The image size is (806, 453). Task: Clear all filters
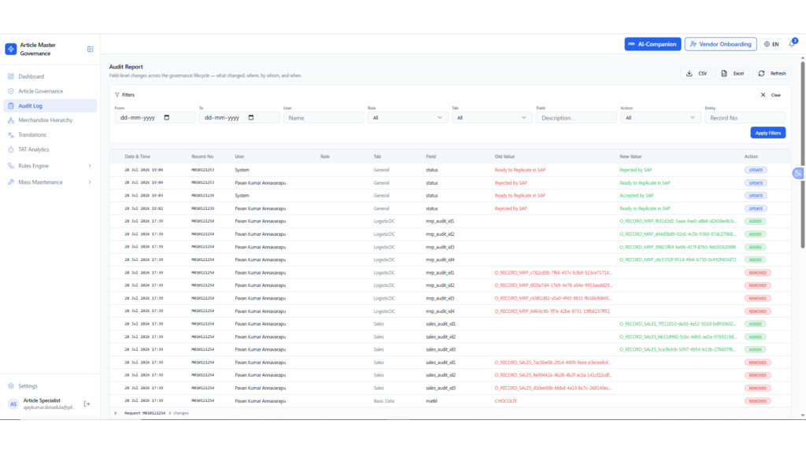tap(771, 95)
